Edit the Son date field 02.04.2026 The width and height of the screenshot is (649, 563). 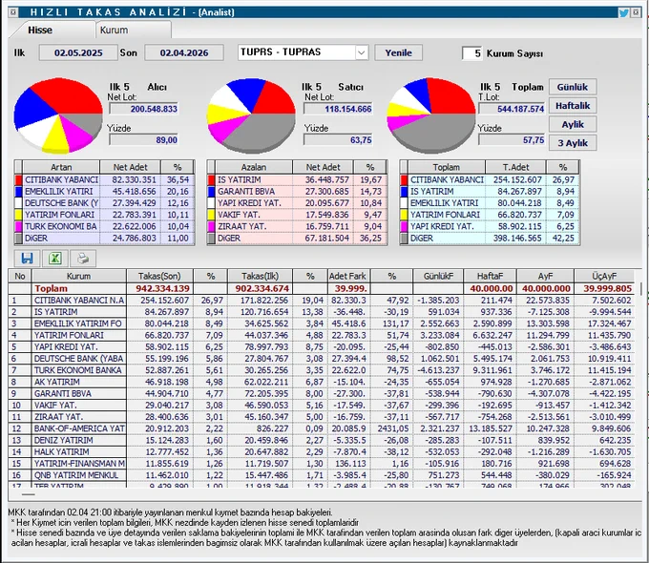pyautogui.click(x=184, y=52)
